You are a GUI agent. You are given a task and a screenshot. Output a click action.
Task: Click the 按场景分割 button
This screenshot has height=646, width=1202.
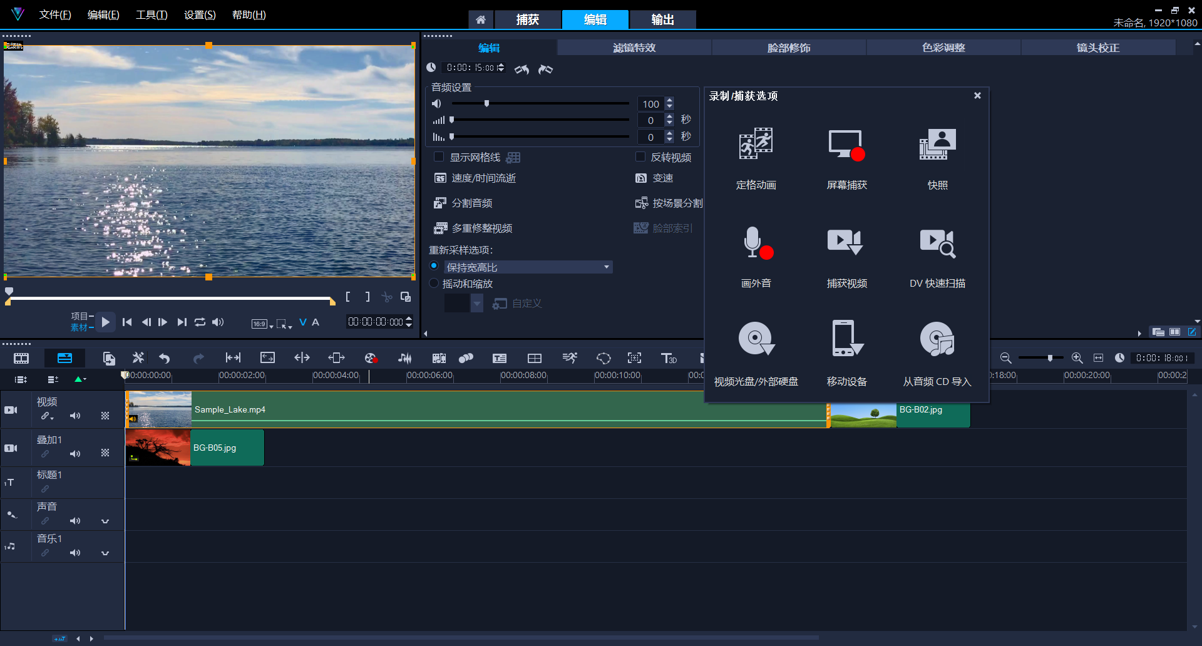pos(669,203)
